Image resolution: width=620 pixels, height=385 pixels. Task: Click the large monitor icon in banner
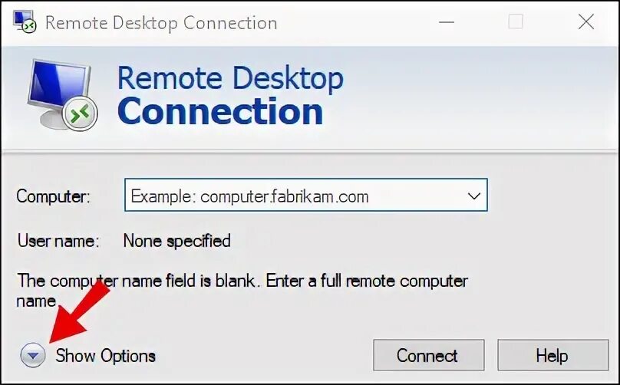pyautogui.click(x=62, y=95)
